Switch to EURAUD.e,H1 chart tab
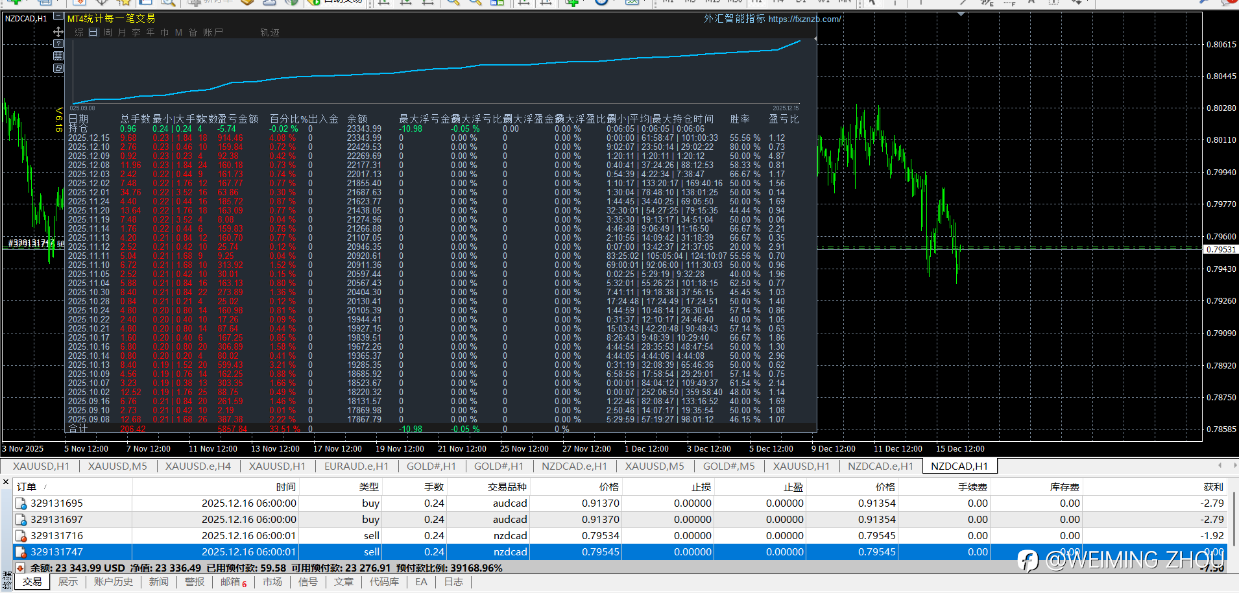The width and height of the screenshot is (1239, 593). 356,466
